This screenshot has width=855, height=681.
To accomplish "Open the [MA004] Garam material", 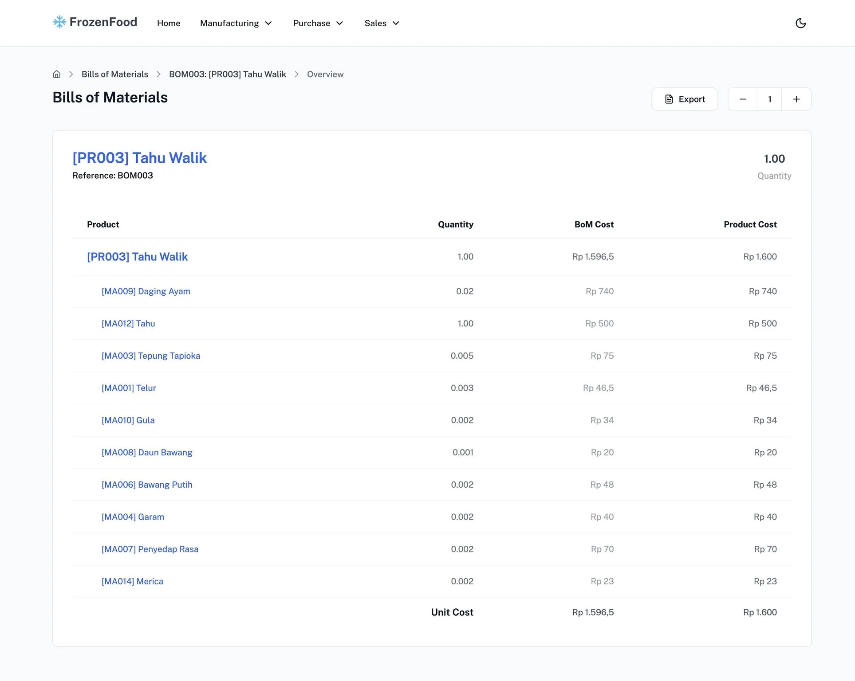I will (133, 517).
